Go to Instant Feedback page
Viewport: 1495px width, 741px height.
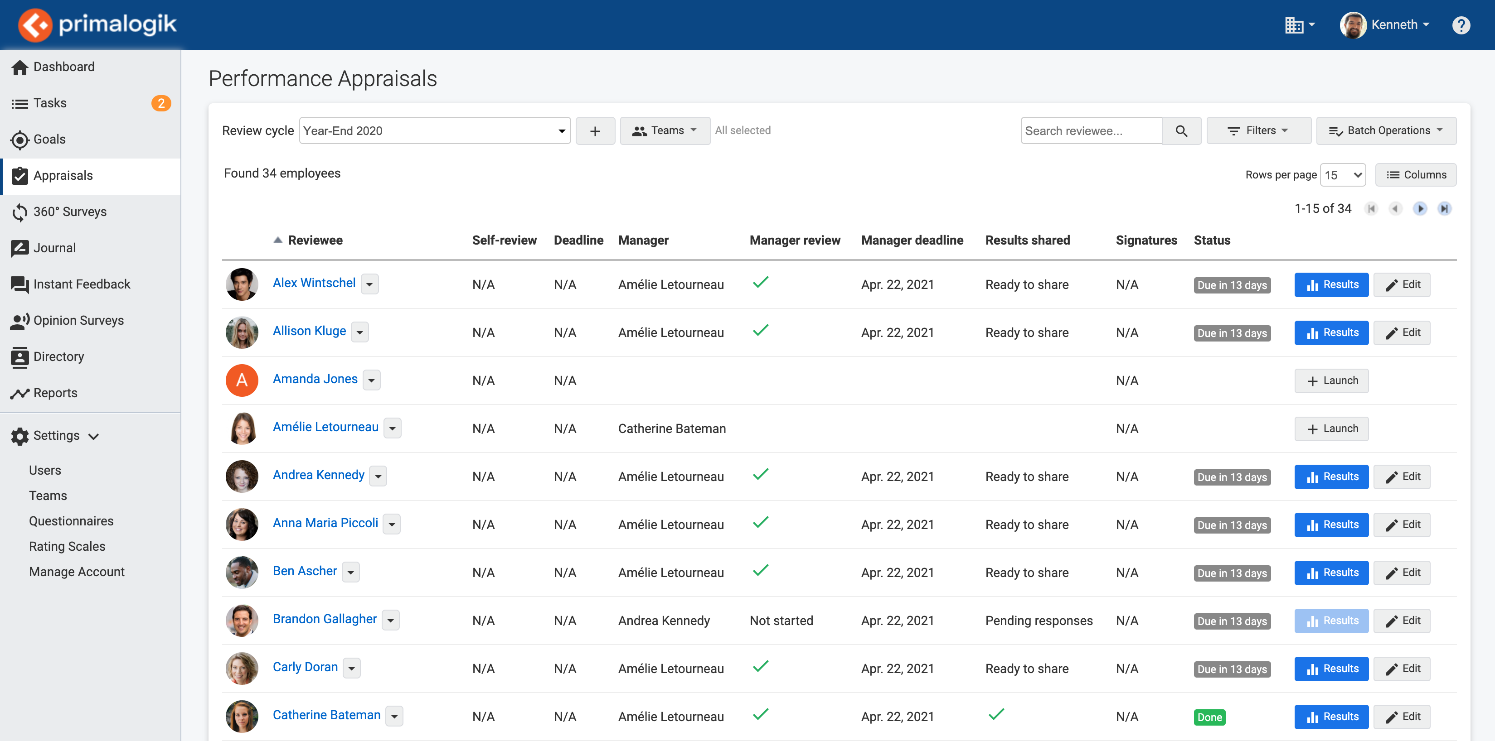pos(82,284)
